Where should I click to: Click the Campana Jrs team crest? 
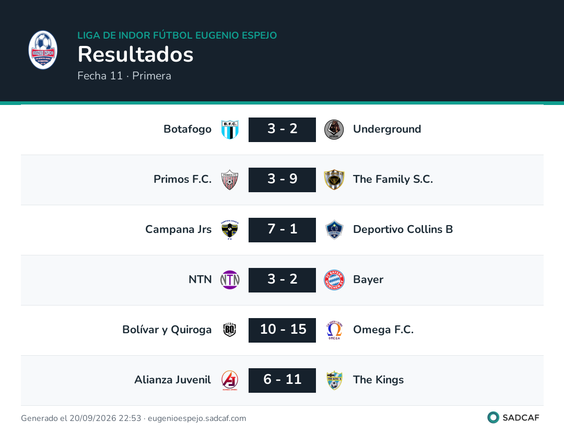(230, 230)
